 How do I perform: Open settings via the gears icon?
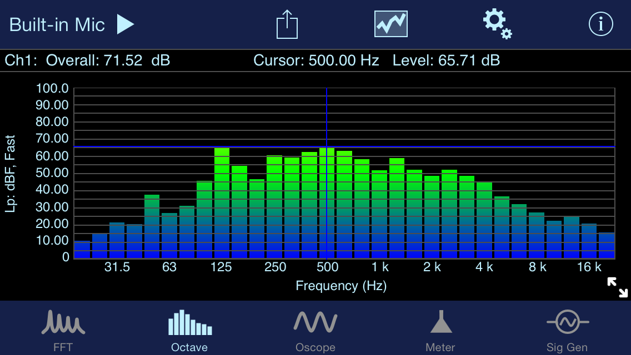coord(497,24)
